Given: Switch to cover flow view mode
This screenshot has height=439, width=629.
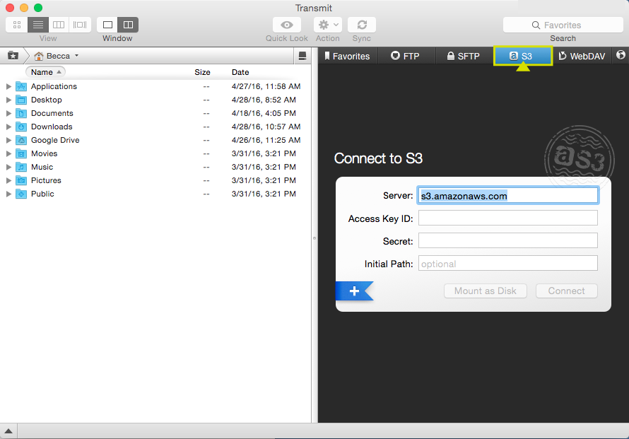Looking at the screenshot, I should 80,25.
